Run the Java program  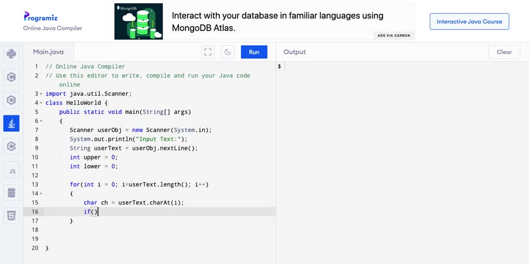coord(254,52)
